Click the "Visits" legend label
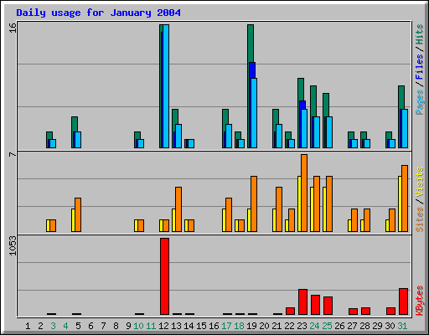The height and width of the screenshot is (335, 429). (420, 182)
